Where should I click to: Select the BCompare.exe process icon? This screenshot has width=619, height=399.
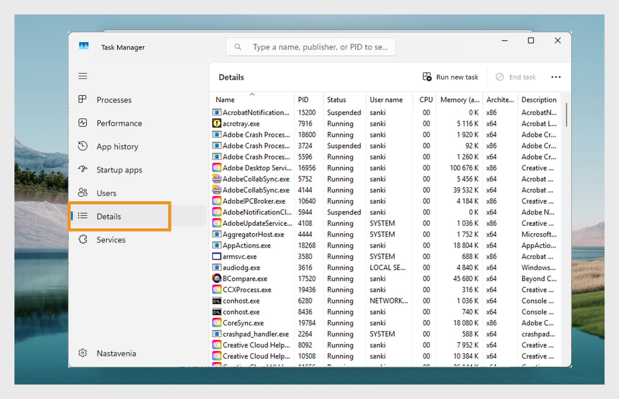click(x=217, y=278)
